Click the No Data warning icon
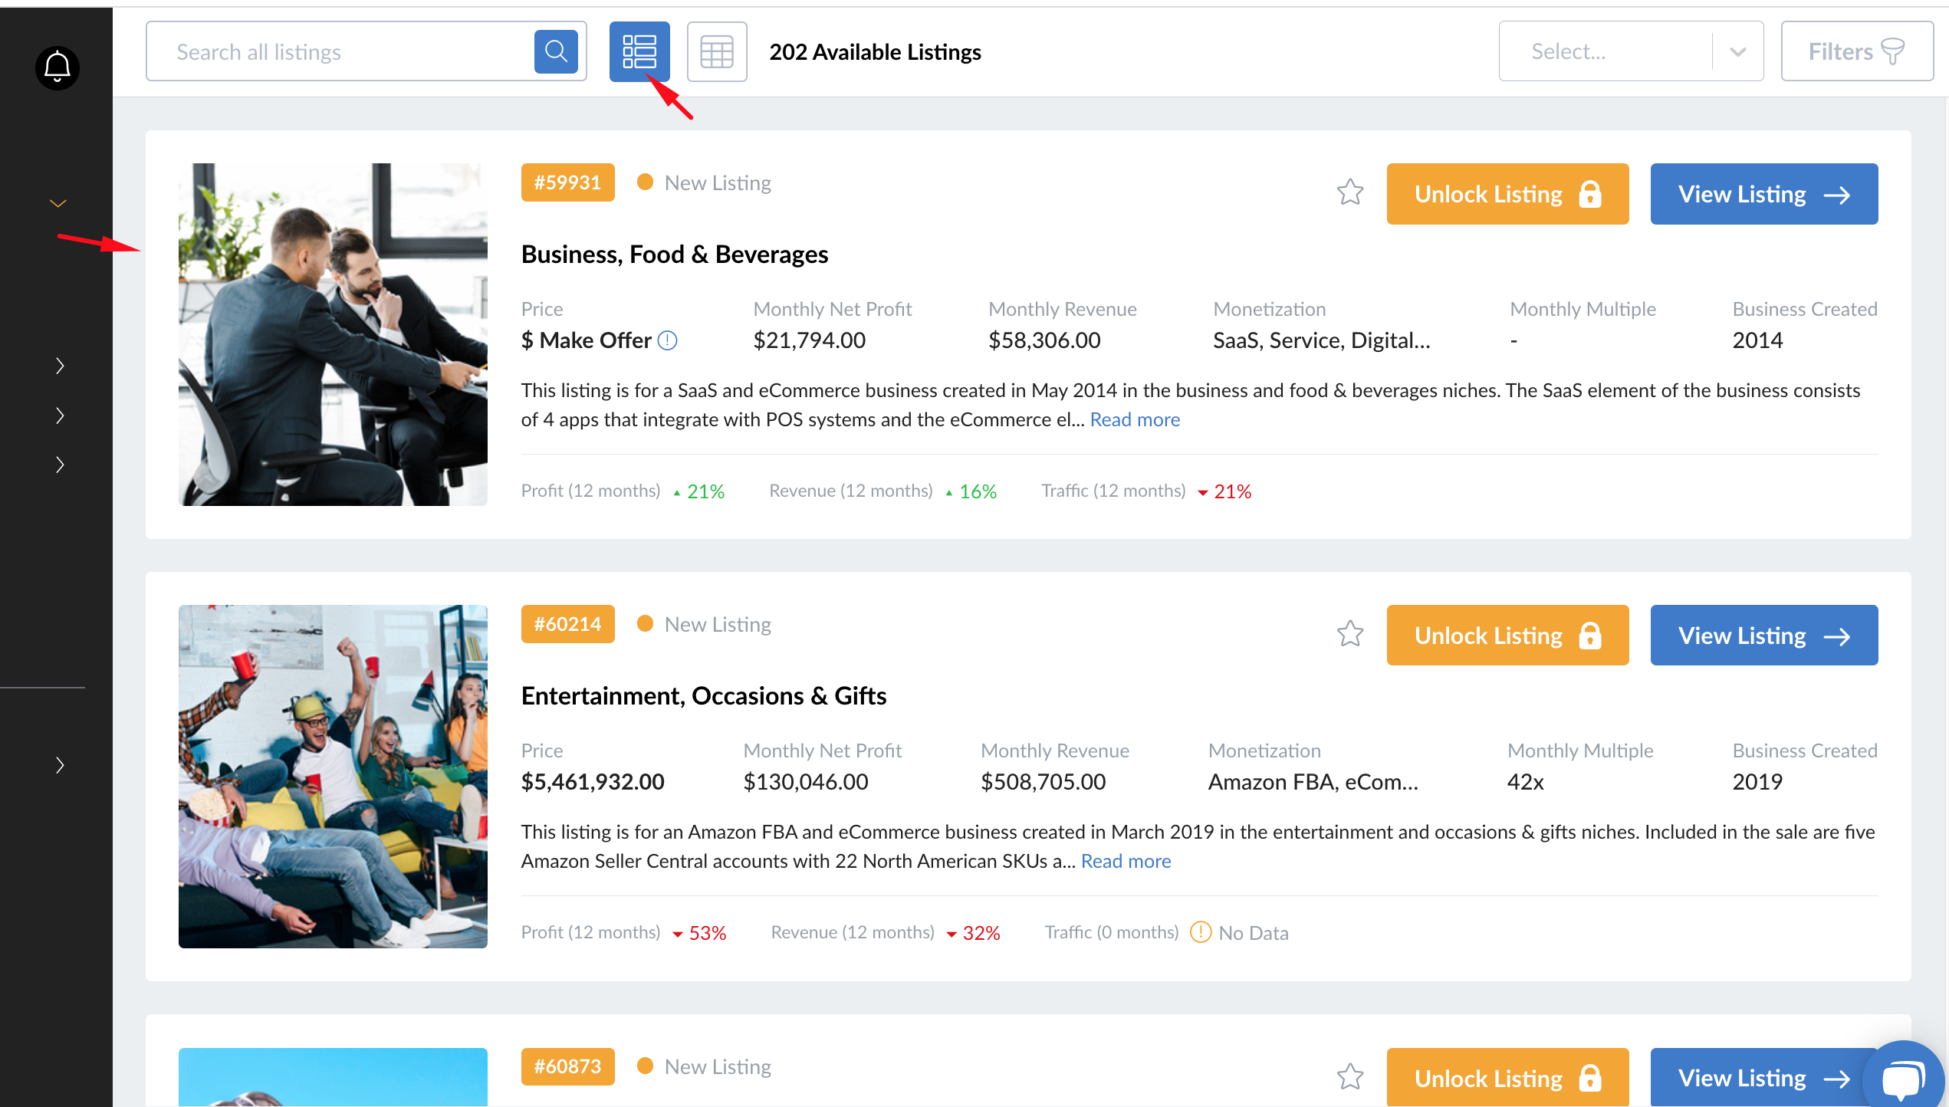The width and height of the screenshot is (1949, 1107). click(1201, 932)
